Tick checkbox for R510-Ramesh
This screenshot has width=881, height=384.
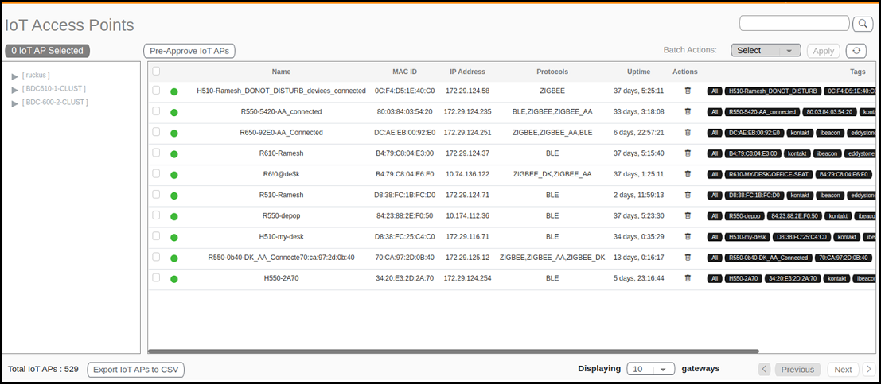[156, 194]
